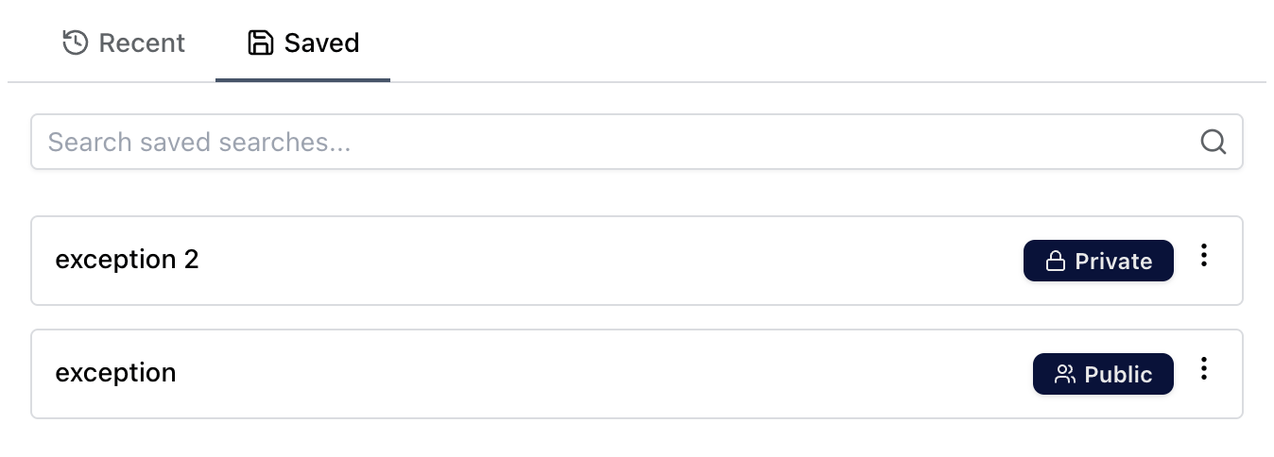
Task: Click the magnifying glass search icon
Action: [1213, 143]
